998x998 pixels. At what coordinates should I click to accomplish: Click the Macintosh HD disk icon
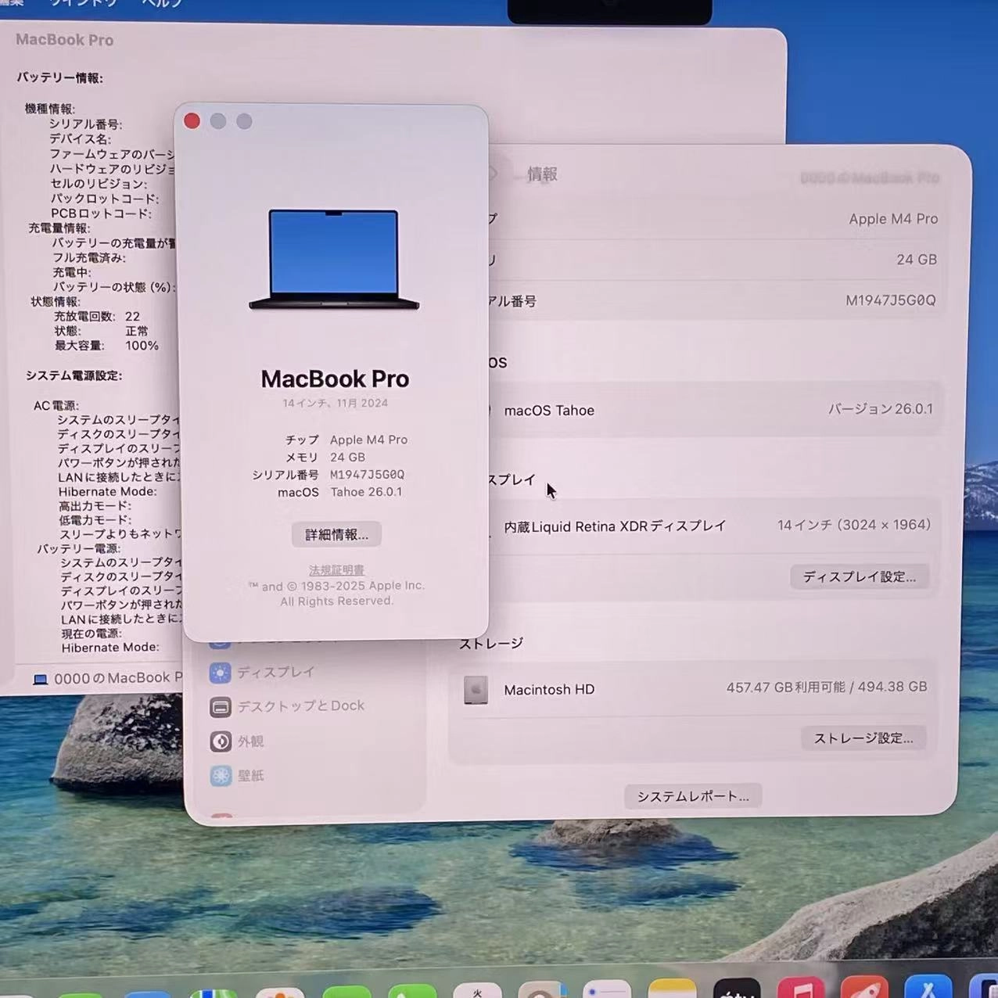pyautogui.click(x=476, y=690)
